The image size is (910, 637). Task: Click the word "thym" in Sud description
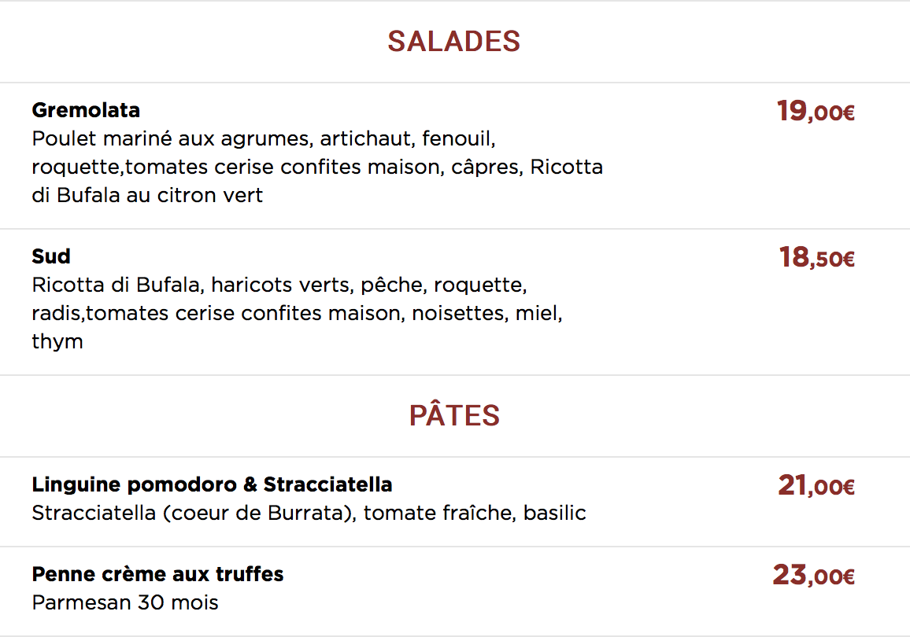tap(57, 342)
